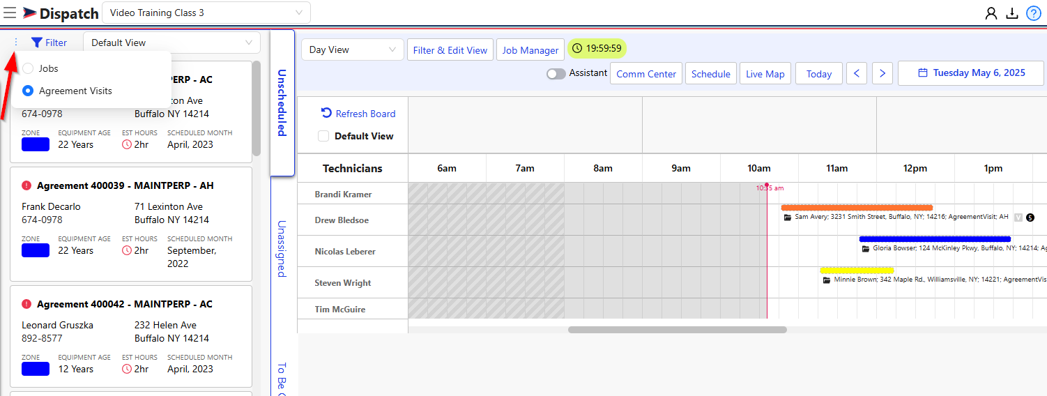Go to the next day arrow
1047x396 pixels.
tap(882, 73)
